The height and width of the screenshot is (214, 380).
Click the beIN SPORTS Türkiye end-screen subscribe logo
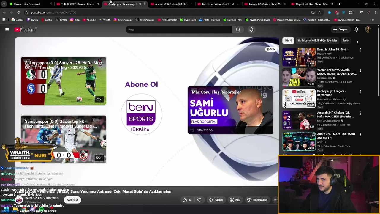141,114
